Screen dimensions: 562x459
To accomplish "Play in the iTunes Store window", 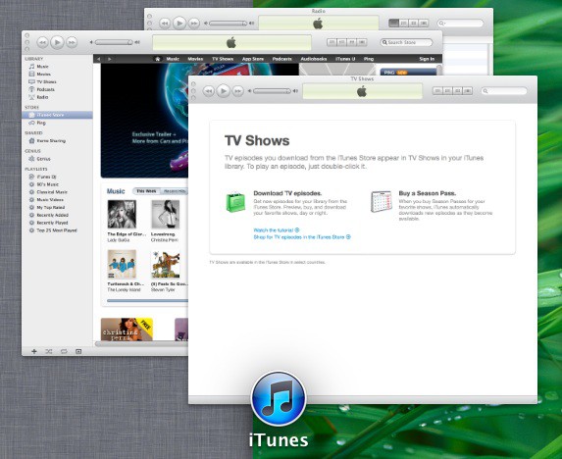I will point(57,42).
